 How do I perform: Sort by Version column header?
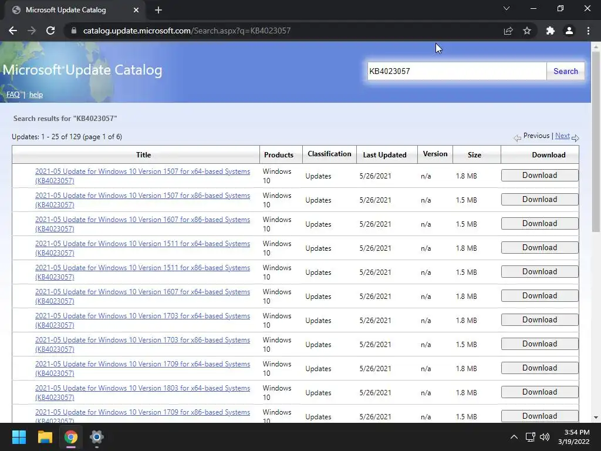pos(435,154)
